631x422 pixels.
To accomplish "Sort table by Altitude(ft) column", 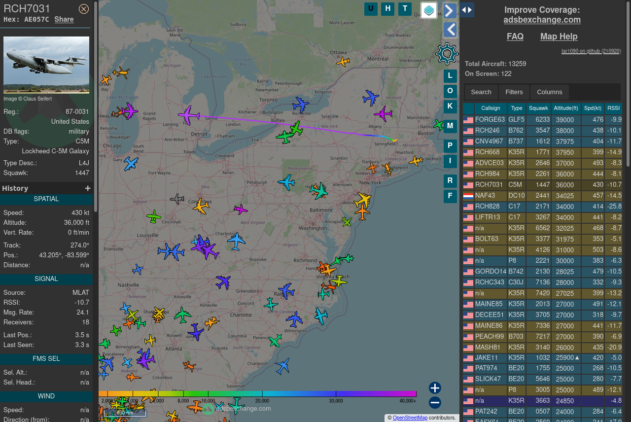I will pos(566,108).
